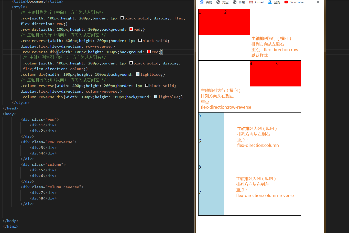This screenshot has height=233, width=349.
Task: Click the <div class="row"> line
Action: click(x=40, y=119)
